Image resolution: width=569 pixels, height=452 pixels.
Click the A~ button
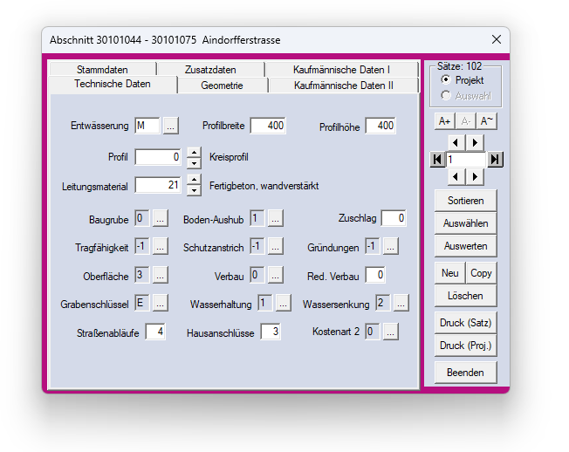486,121
